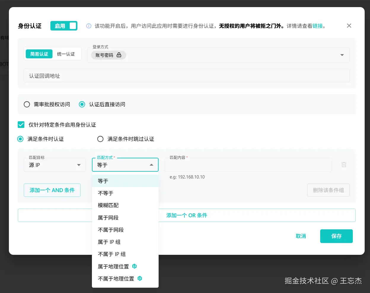The width and height of the screenshot is (370, 293).
Task: Click the info icon beside the notice text
Action: pyautogui.click(x=89, y=26)
